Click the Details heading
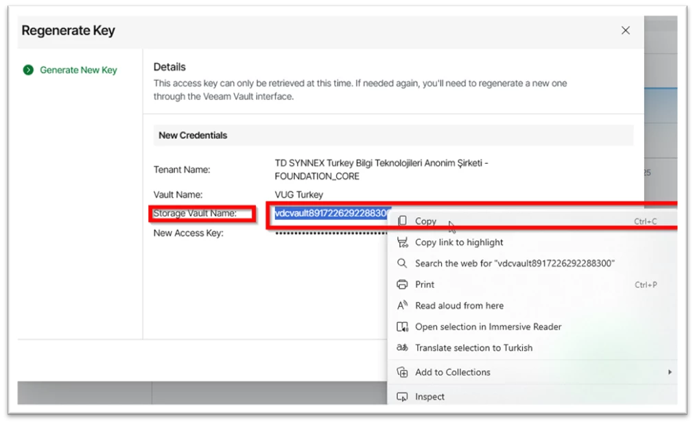 [x=169, y=67]
